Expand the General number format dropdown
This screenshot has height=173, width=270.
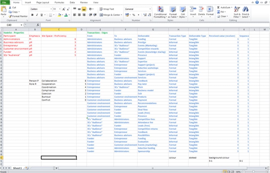pos(150,9)
